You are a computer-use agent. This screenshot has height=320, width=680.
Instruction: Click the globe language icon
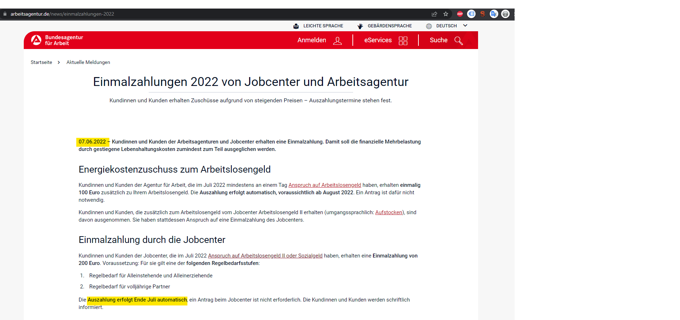point(429,26)
